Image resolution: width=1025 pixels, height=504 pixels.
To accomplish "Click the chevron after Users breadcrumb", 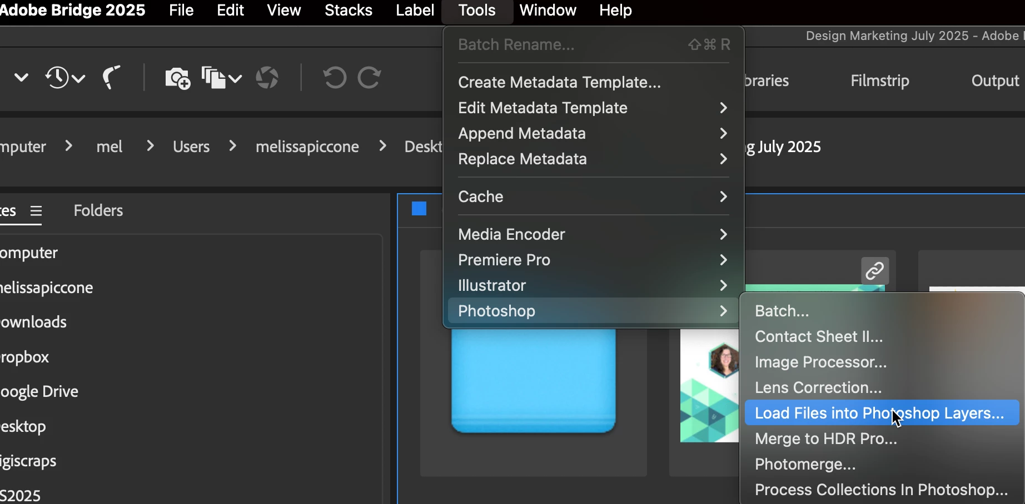I will click(233, 146).
